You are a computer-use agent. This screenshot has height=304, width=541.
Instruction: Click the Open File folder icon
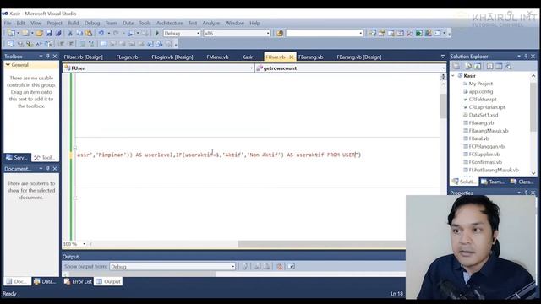click(x=39, y=33)
